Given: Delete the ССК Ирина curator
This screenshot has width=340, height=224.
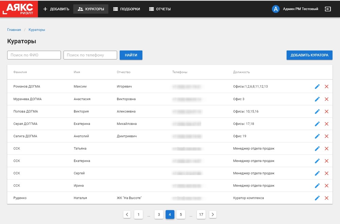Looking at the screenshot, I should [x=326, y=185].
